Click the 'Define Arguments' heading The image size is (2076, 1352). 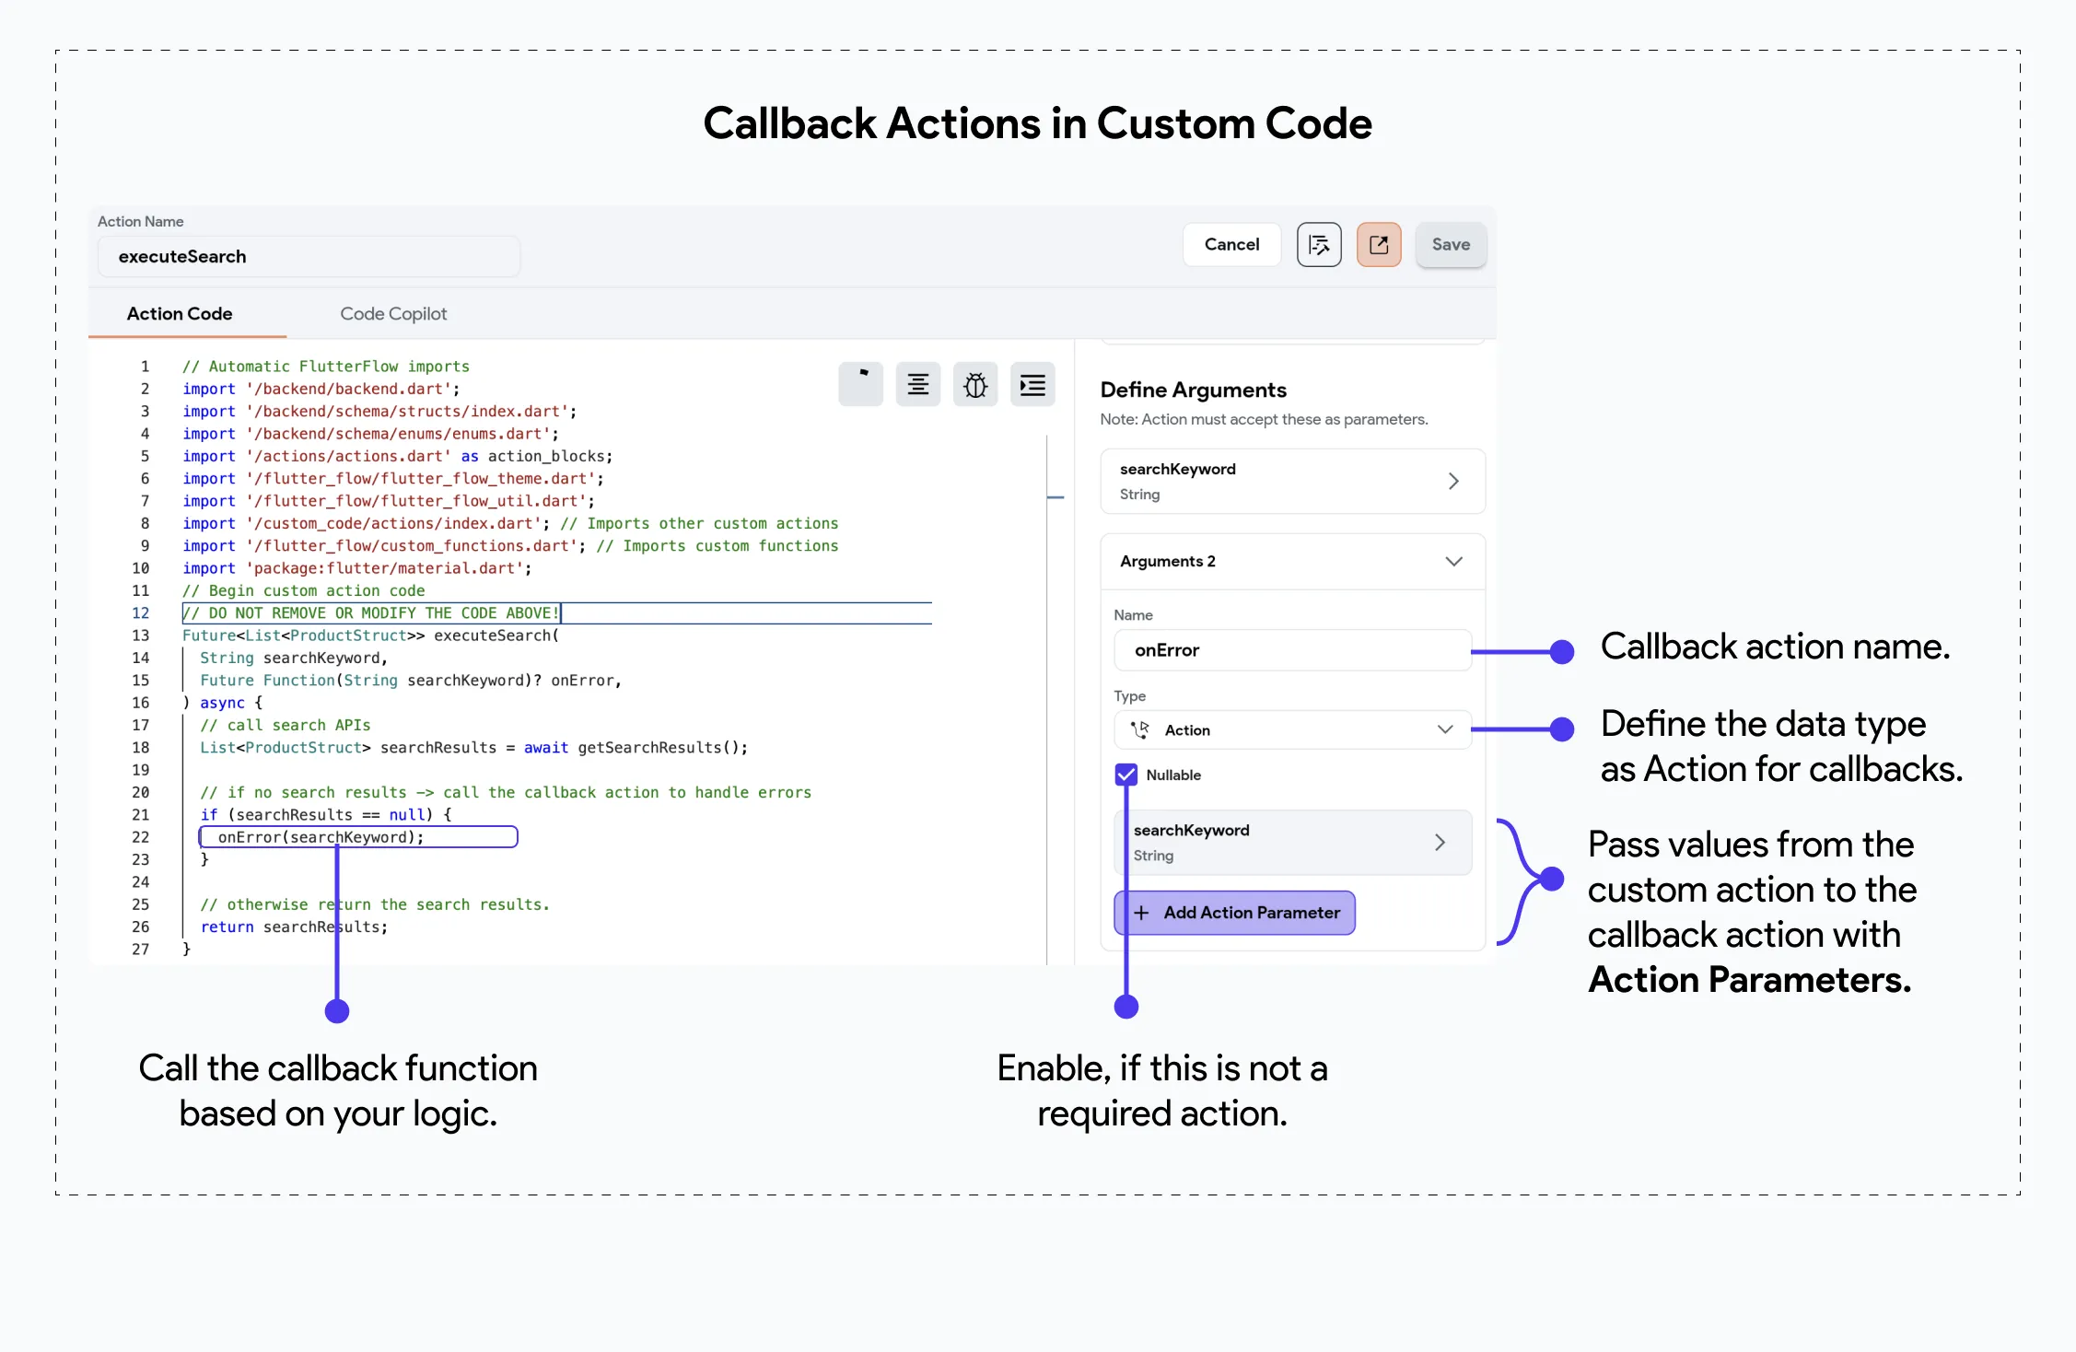tap(1193, 390)
